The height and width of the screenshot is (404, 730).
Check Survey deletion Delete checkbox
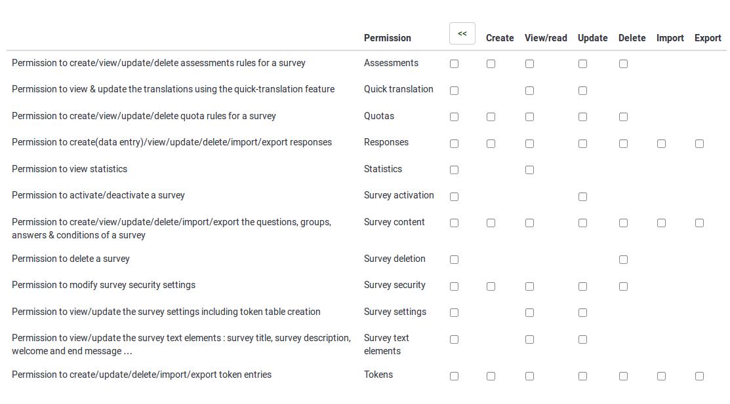tap(623, 260)
